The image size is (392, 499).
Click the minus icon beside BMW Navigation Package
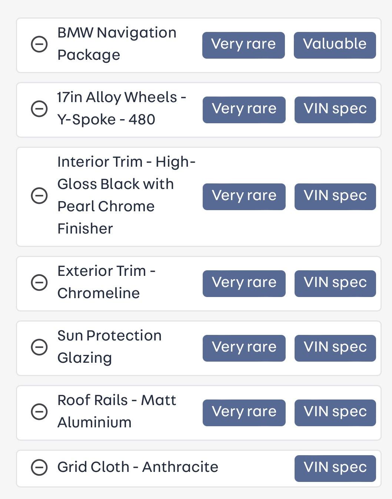point(39,45)
